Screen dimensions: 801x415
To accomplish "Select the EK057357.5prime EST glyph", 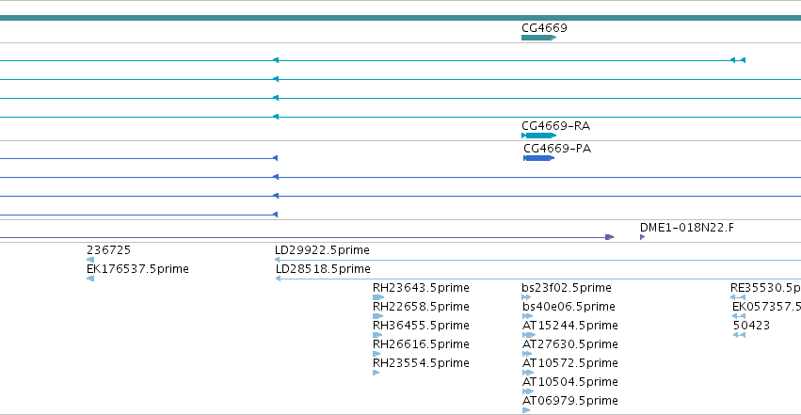I will (739, 316).
